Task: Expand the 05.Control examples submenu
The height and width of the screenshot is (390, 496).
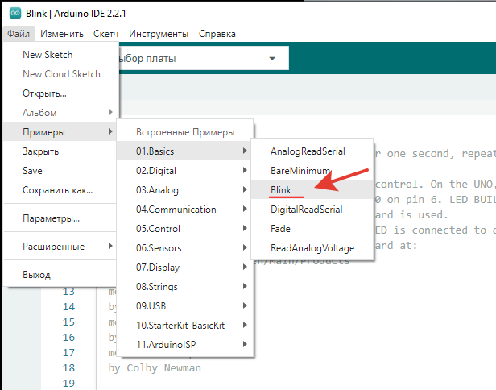Action: [x=185, y=229]
